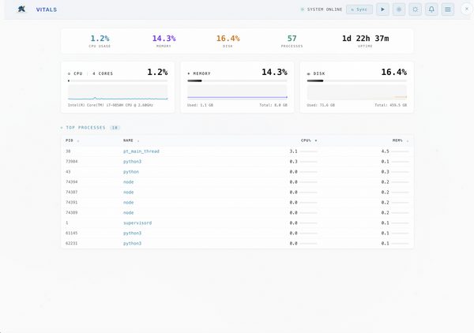The width and height of the screenshot is (474, 333).
Task: Click the 10 count badge beside Top Processes
Action: pyautogui.click(x=115, y=128)
